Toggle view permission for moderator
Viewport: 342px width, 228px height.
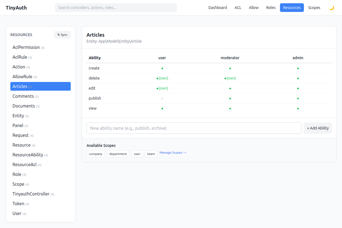(230, 109)
